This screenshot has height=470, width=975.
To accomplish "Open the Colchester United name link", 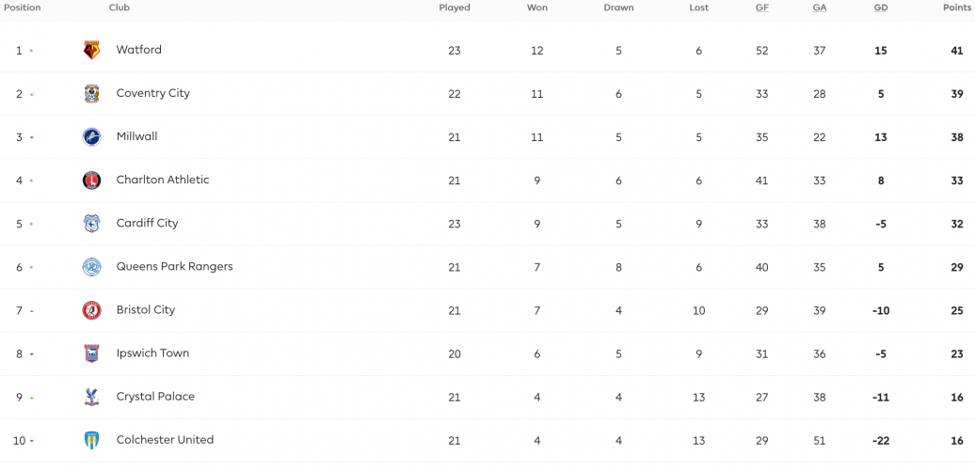I will (x=165, y=440).
